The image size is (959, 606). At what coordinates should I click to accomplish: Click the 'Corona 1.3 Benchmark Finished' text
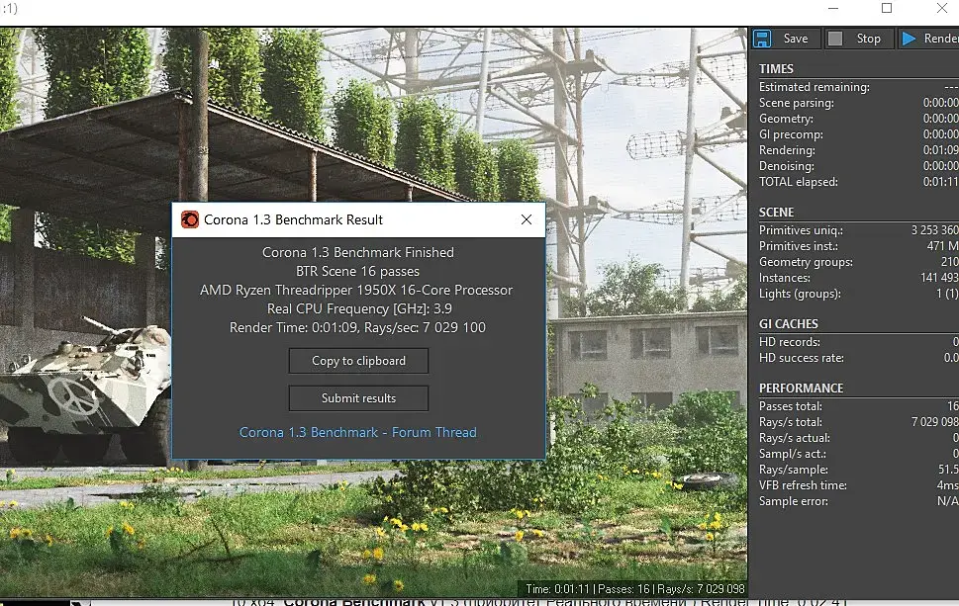coord(358,252)
